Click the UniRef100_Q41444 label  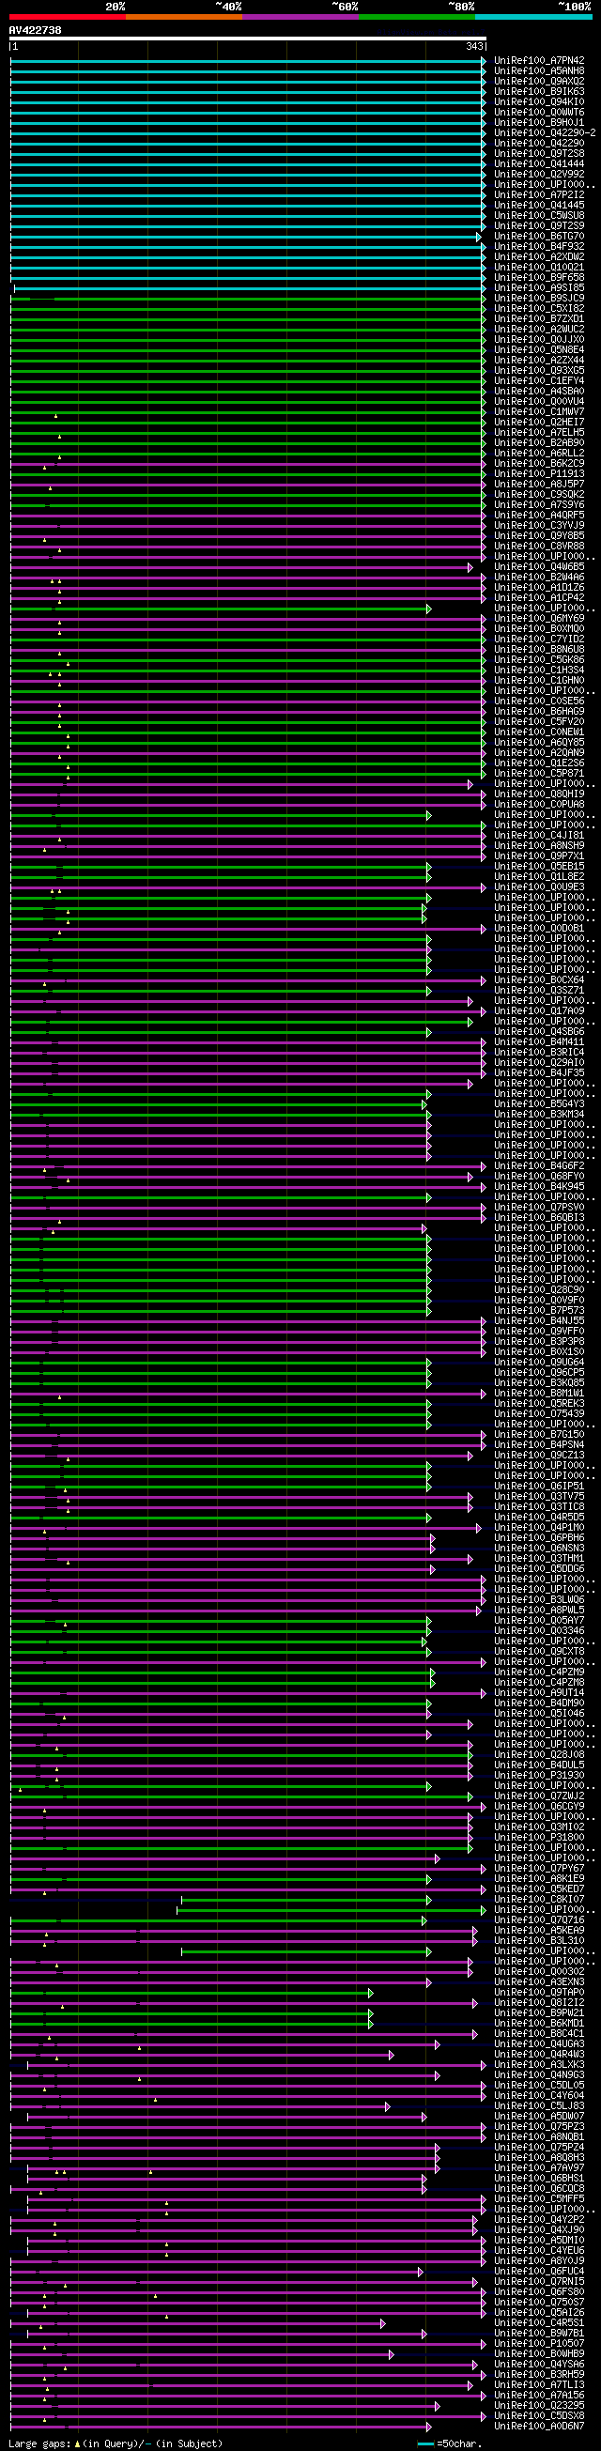[x=539, y=164]
